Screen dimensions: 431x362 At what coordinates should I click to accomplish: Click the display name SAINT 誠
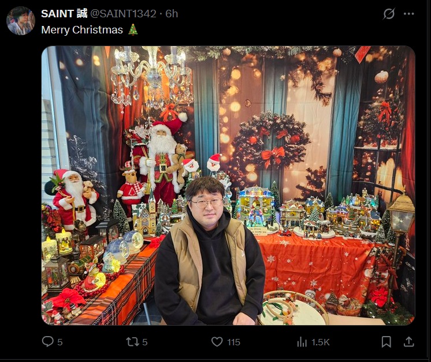(64, 13)
